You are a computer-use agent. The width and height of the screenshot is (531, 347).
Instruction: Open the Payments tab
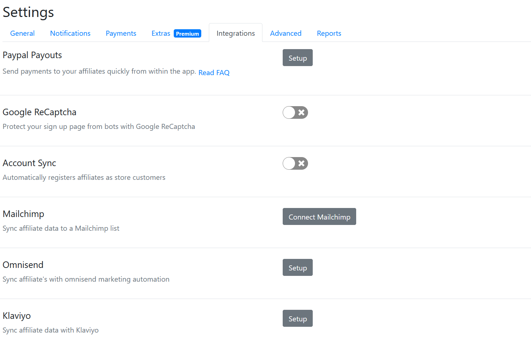pos(121,33)
